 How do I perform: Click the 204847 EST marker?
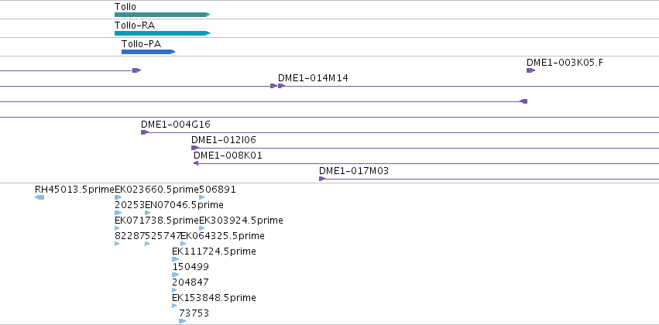point(174,290)
